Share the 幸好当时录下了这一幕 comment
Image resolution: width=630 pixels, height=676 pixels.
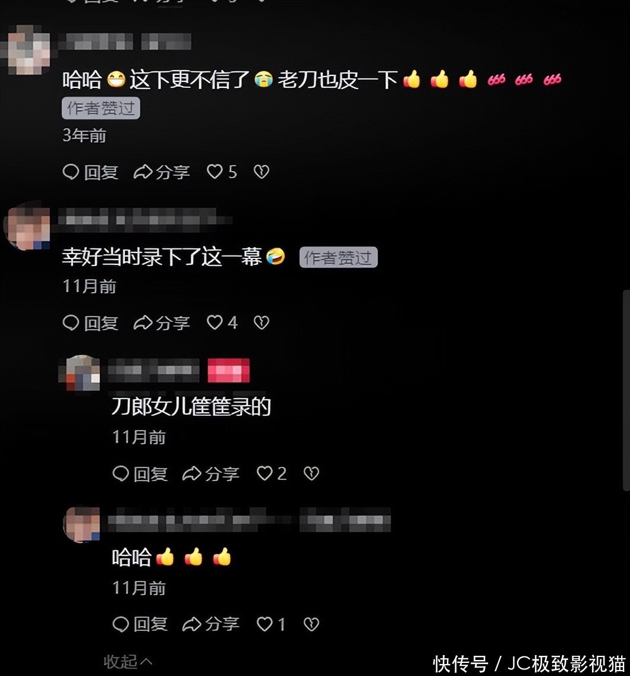[161, 323]
